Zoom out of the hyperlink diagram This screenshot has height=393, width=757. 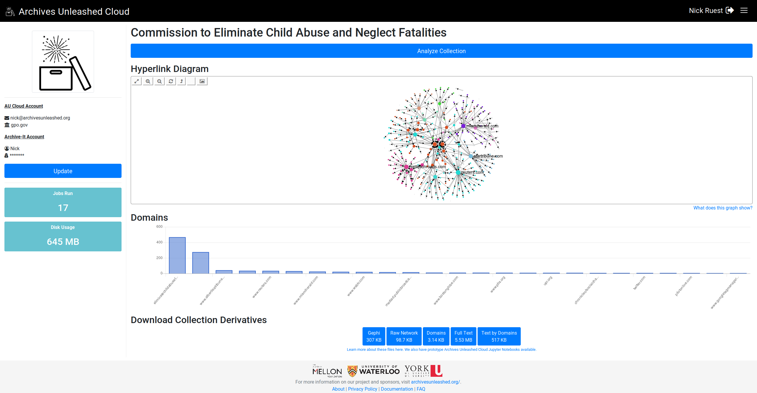[159, 81]
